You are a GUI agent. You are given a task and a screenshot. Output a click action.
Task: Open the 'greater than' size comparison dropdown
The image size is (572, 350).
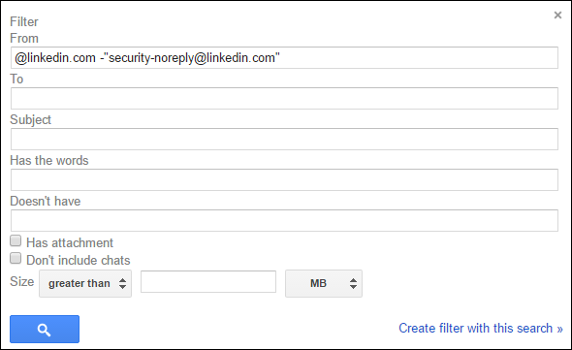pos(85,283)
